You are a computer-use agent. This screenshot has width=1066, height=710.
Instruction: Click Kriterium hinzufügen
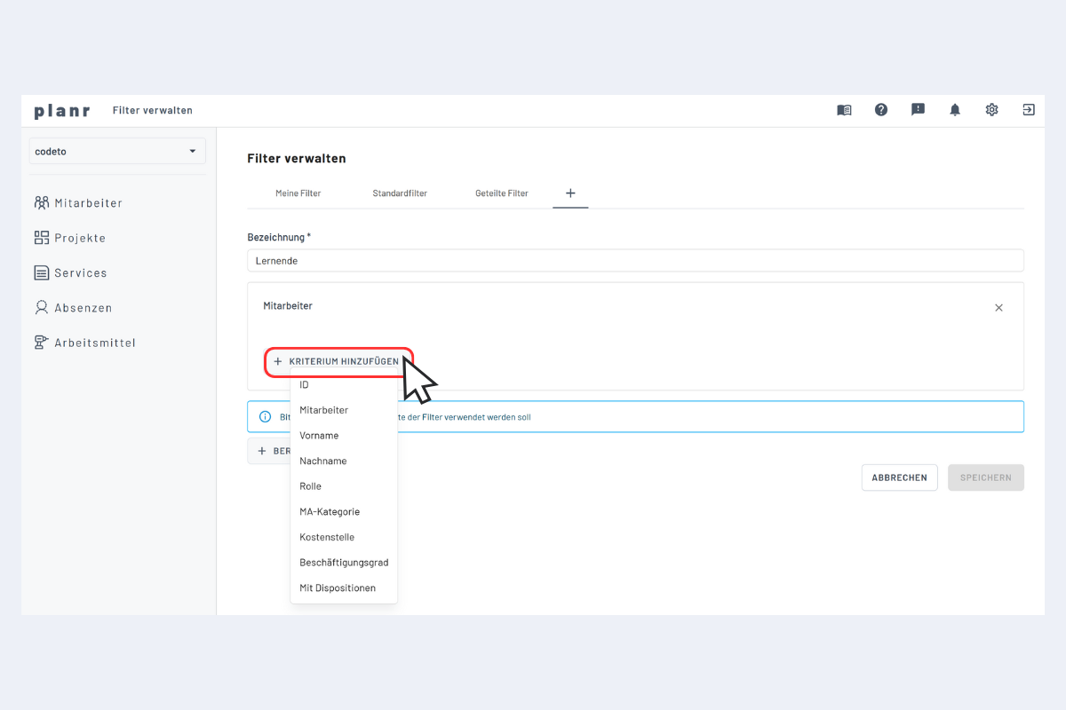(x=338, y=362)
